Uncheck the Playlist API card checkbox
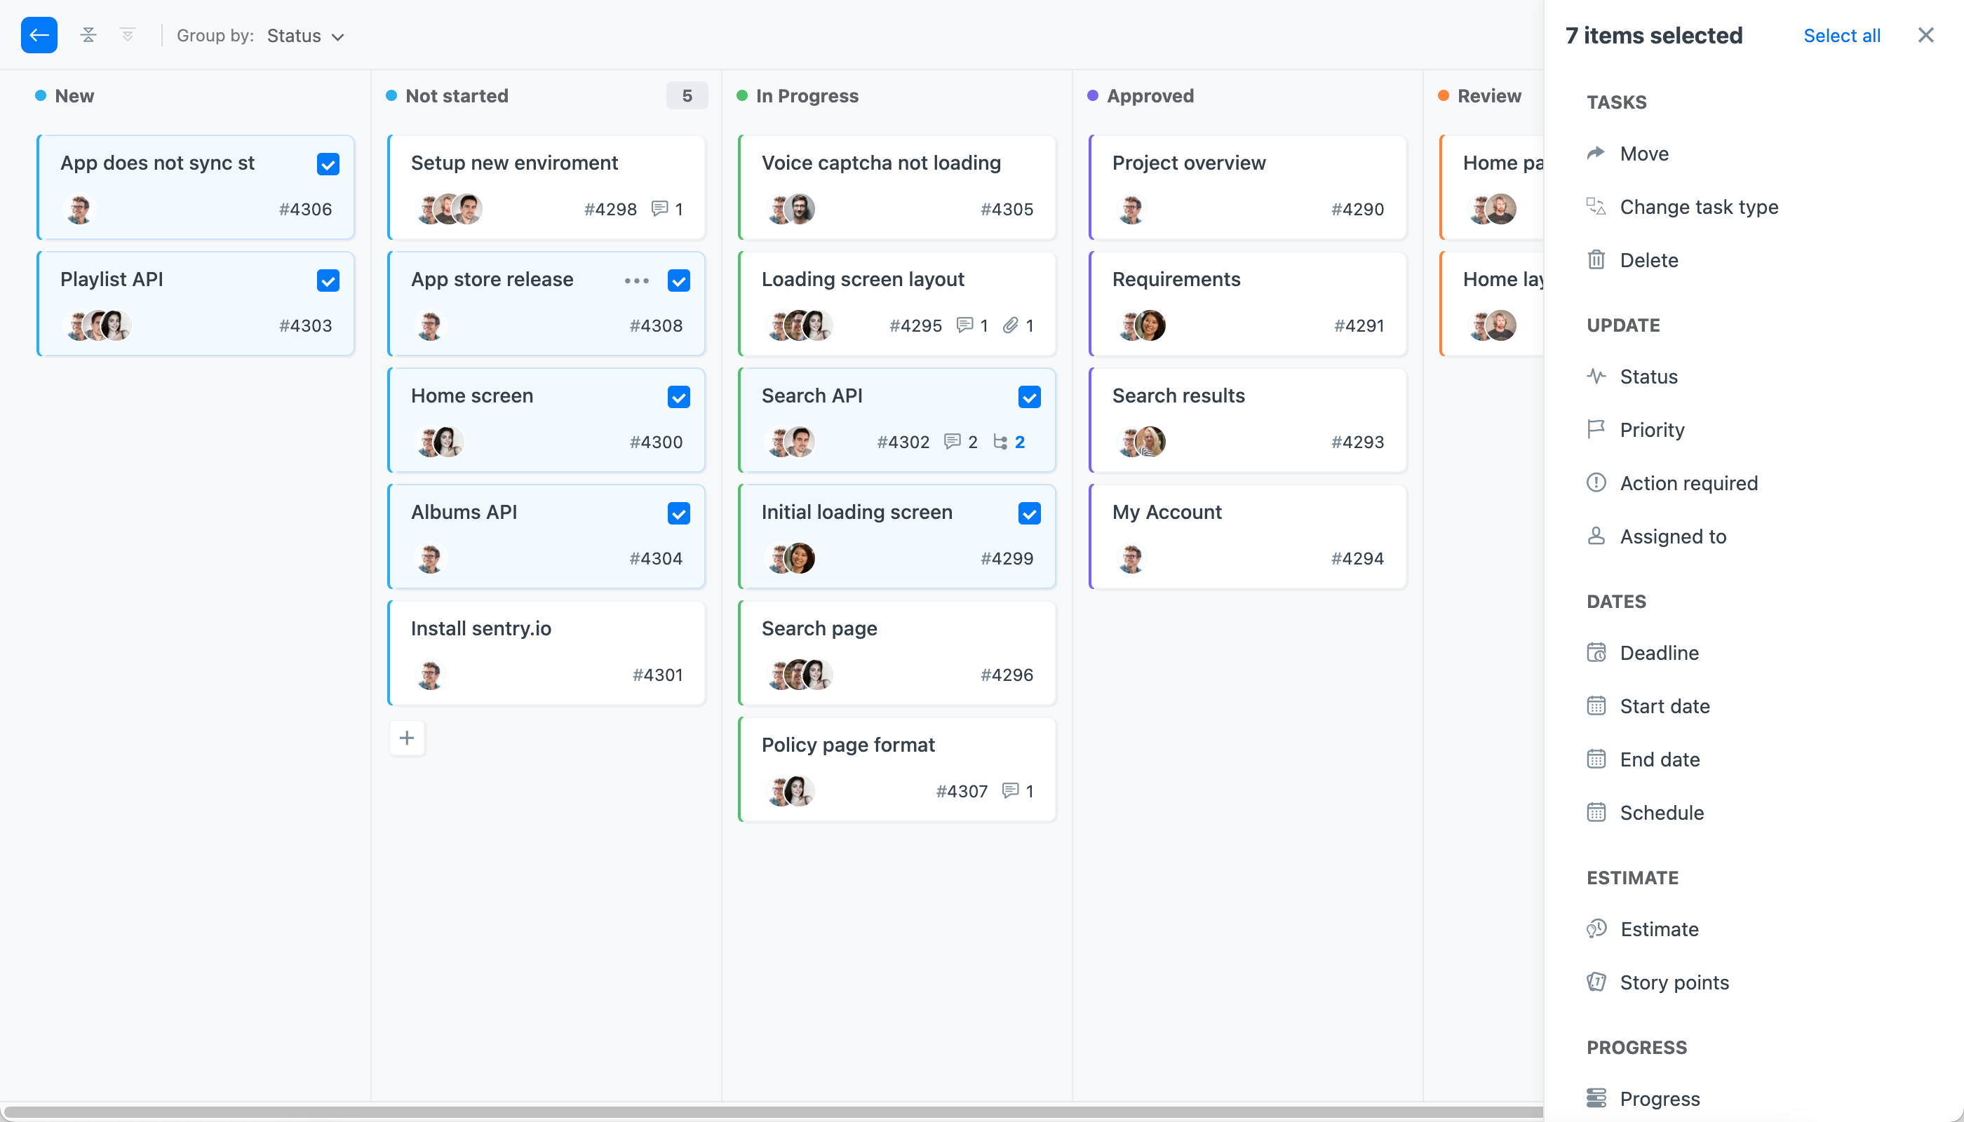 pos(328,280)
